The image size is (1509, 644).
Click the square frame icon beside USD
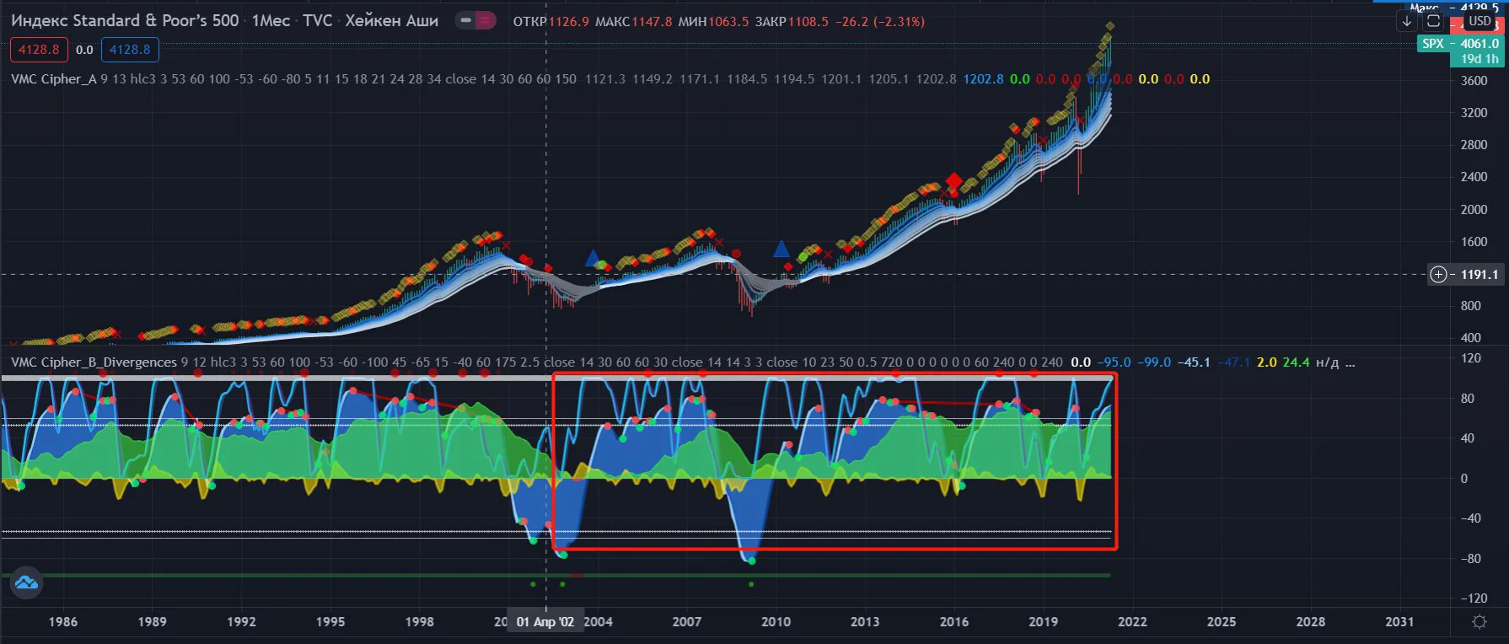pyautogui.click(x=1433, y=21)
